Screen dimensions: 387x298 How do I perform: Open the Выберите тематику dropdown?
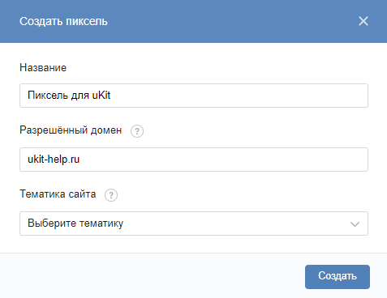194,223
